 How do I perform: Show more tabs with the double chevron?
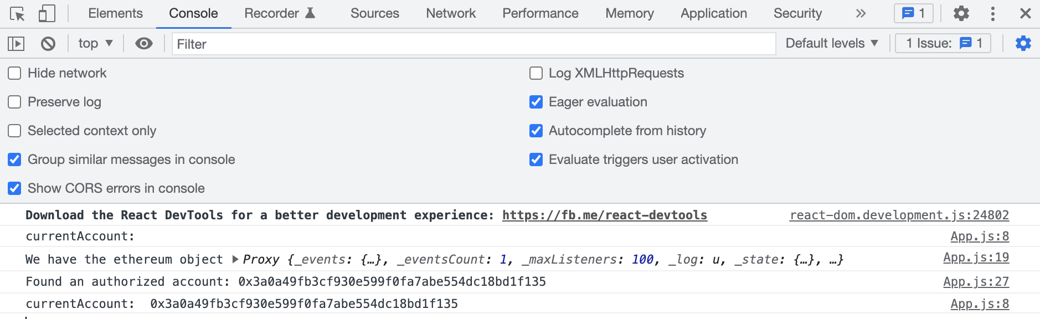coord(860,13)
